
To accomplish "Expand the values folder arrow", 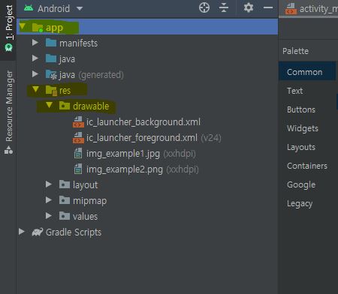I will 49,216.
